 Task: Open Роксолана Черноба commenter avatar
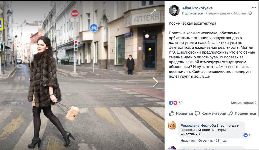point(172,125)
